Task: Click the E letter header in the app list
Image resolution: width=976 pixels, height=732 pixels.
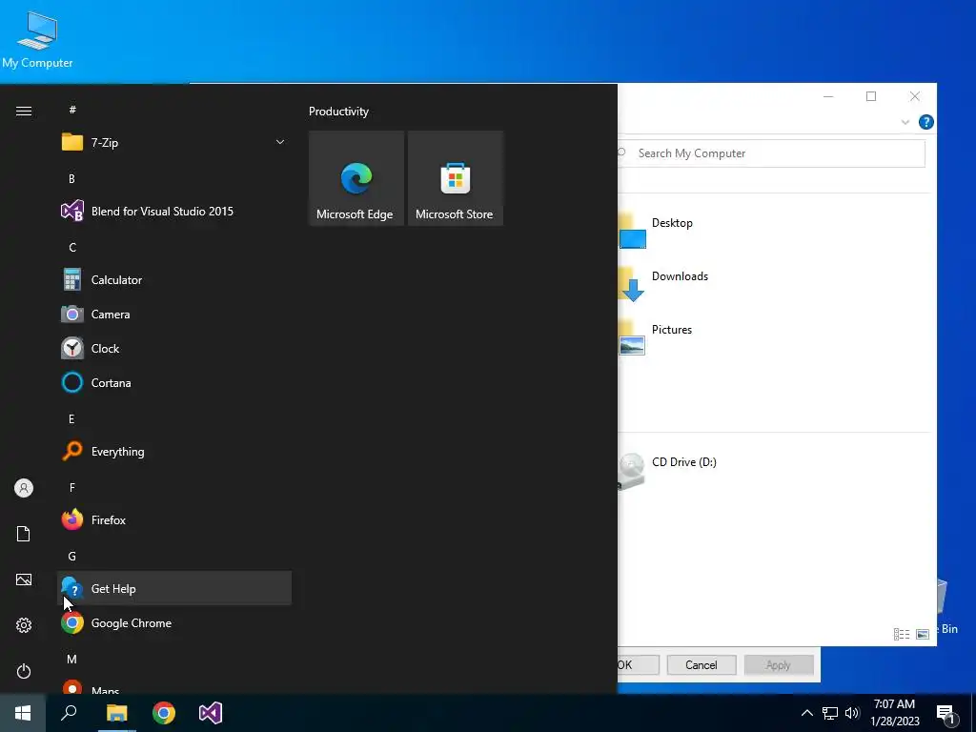Action: (x=71, y=419)
